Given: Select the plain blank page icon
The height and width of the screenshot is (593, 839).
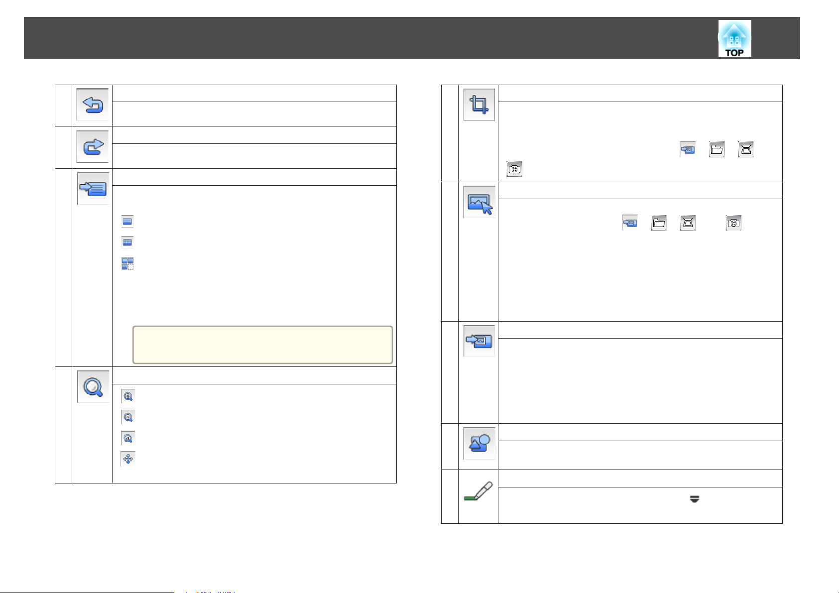Looking at the screenshot, I should pos(127,222).
